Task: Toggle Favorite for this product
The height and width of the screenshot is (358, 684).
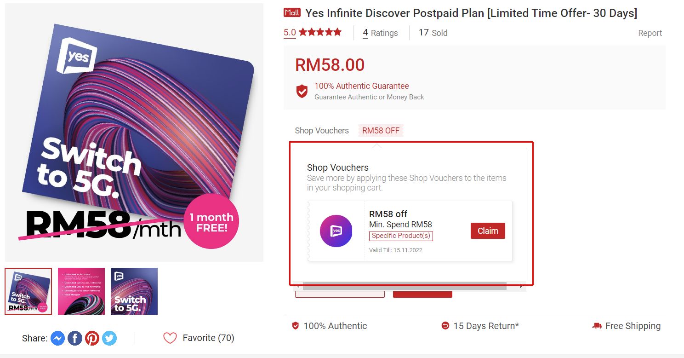Action: click(170, 338)
